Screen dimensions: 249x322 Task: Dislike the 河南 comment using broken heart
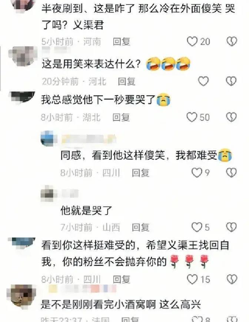pyautogui.click(x=232, y=42)
